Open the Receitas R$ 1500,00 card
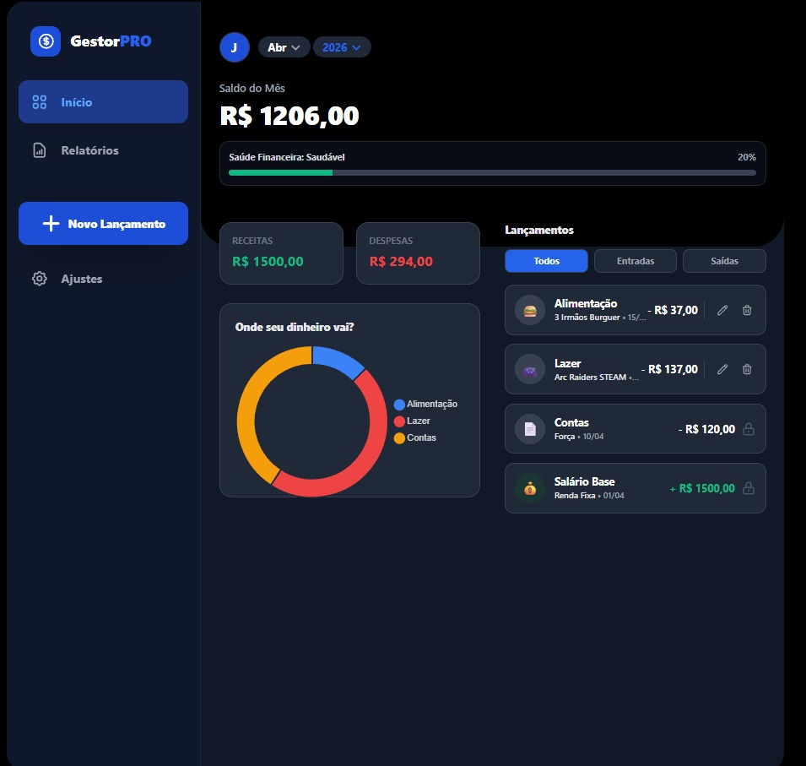806x766 pixels. tap(281, 253)
